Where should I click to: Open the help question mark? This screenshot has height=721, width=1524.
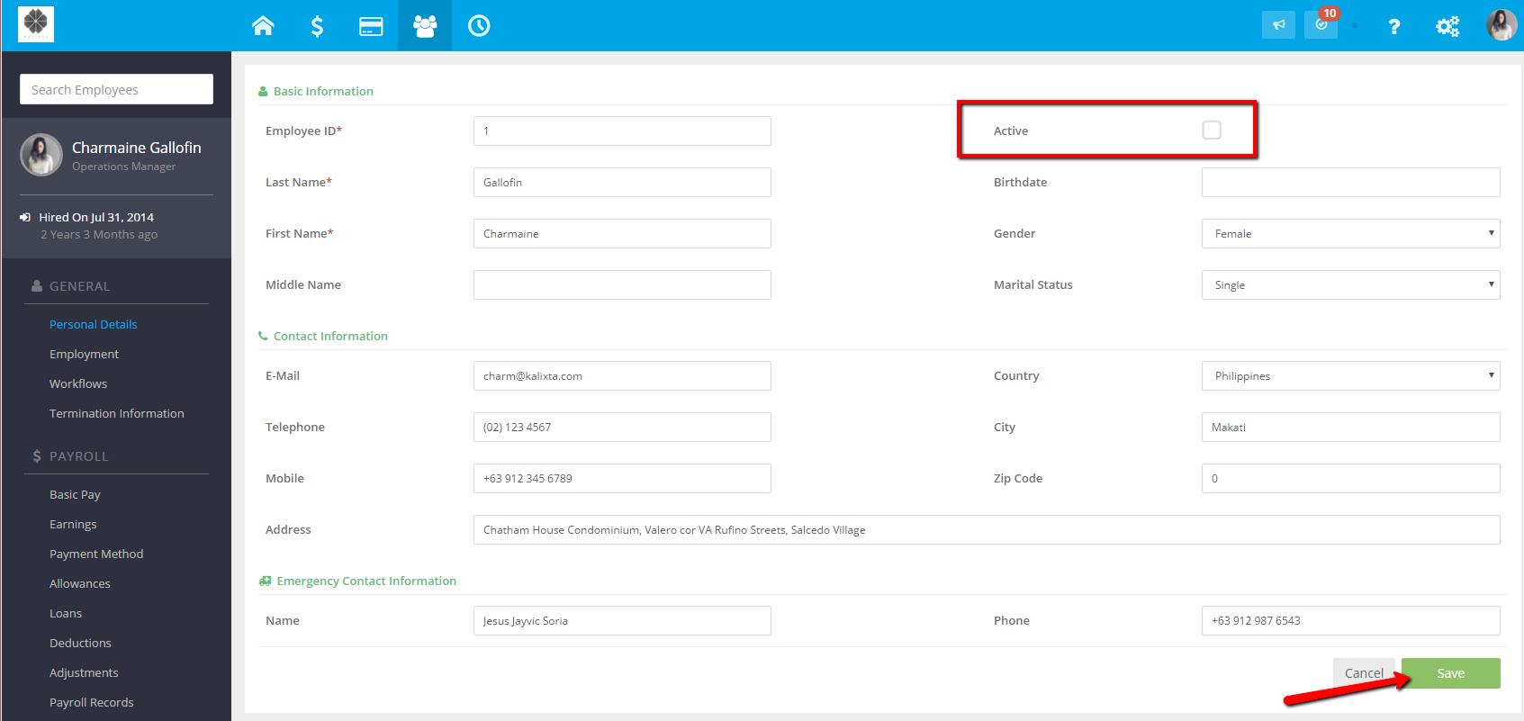coord(1393,26)
